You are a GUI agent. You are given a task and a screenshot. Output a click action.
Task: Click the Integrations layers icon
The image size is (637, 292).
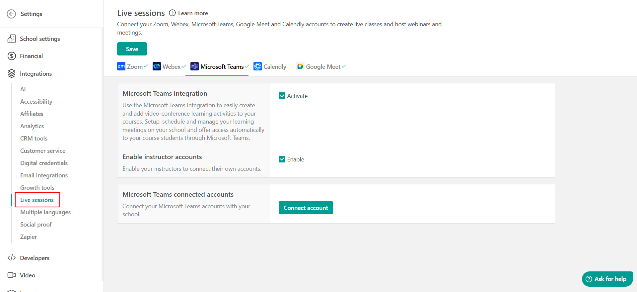coord(12,73)
